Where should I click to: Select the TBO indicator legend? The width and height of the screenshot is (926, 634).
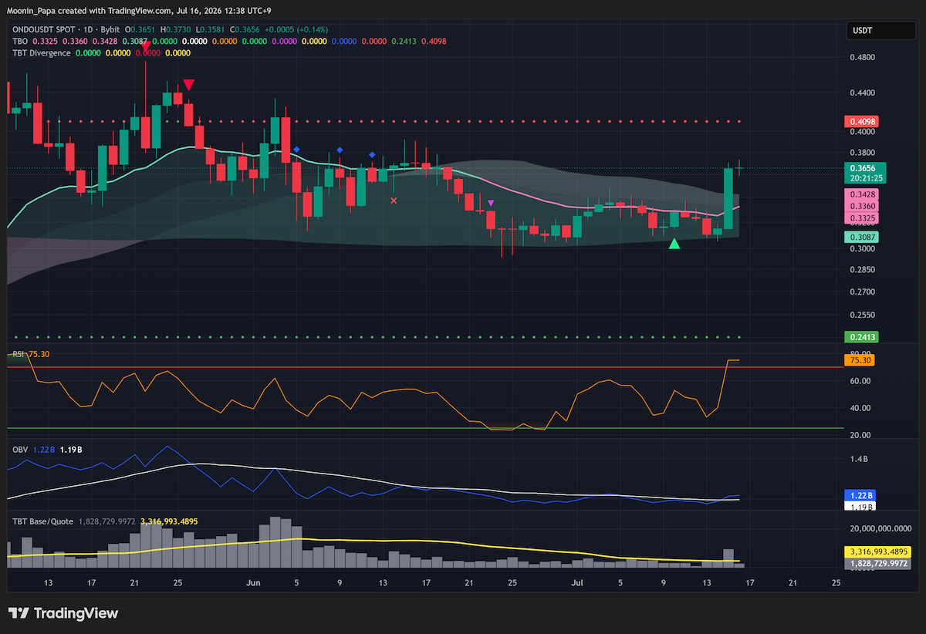point(19,41)
